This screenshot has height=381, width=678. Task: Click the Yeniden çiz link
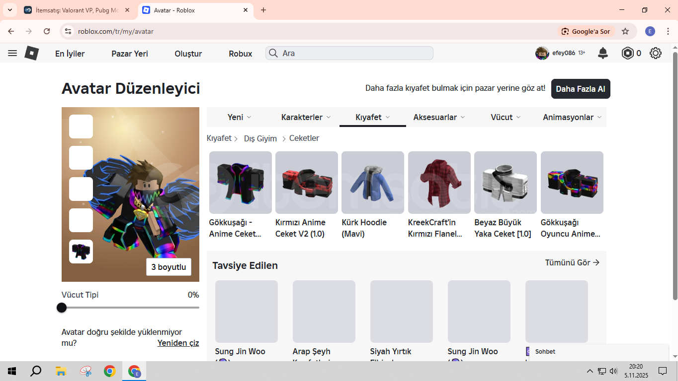point(178,343)
